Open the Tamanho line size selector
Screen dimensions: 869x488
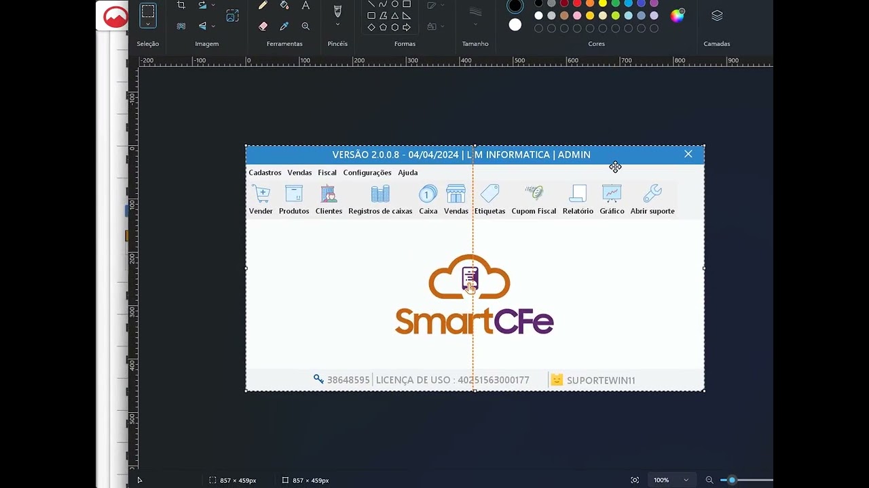tap(475, 15)
